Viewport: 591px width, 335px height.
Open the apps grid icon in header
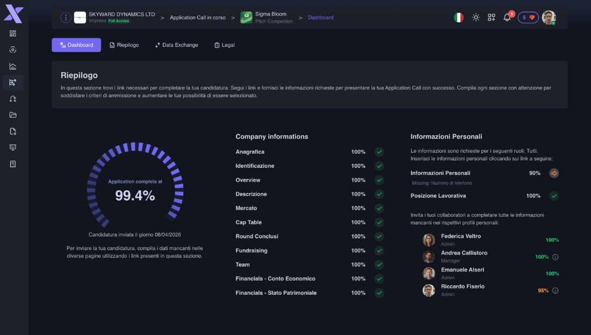click(491, 17)
